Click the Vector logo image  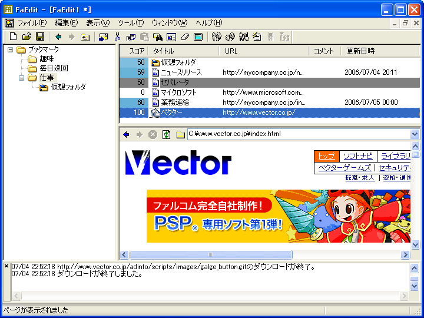178,163
